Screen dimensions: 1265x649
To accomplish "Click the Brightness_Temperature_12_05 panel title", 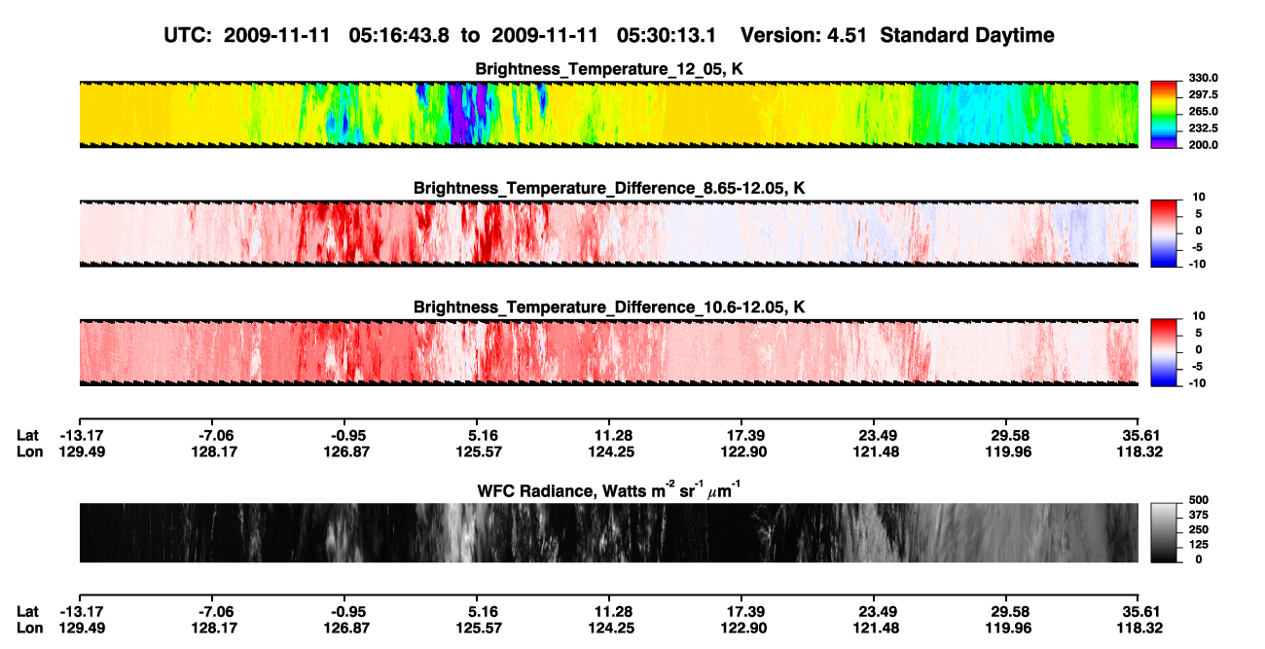I will coord(609,69).
